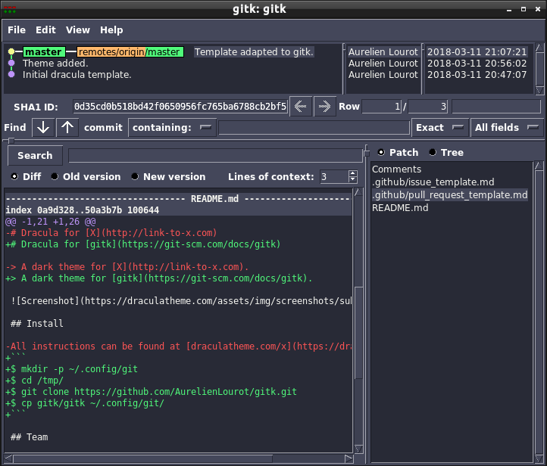Decrease lines of context with down stepper
The image size is (547, 466).
(353, 180)
